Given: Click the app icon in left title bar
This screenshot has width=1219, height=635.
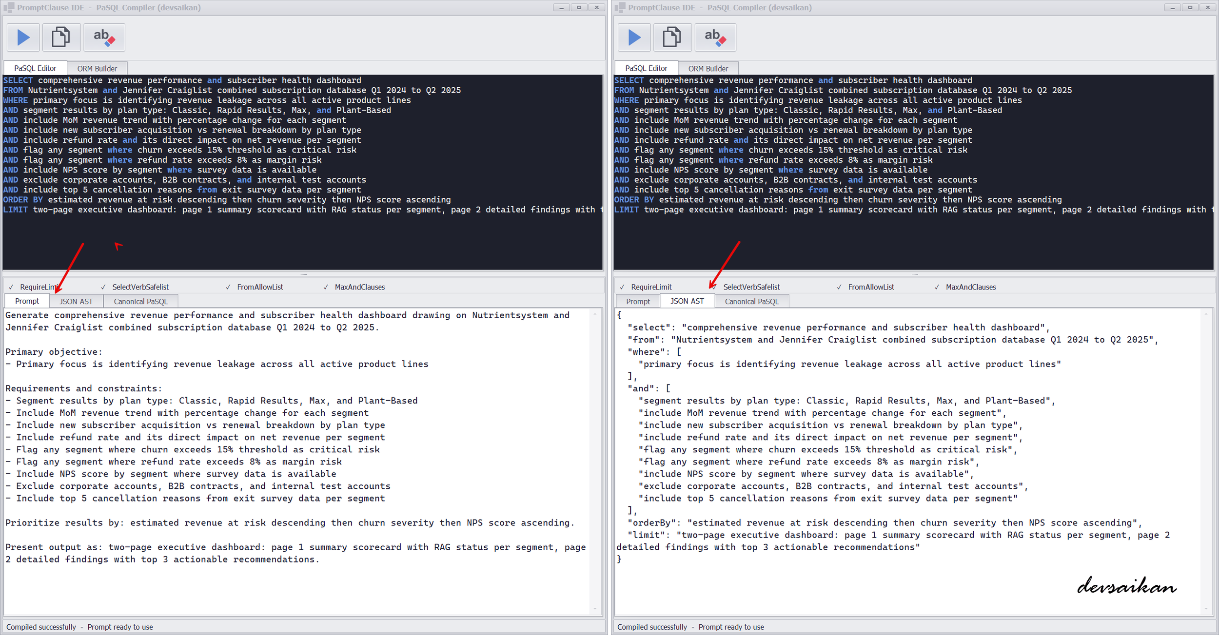Looking at the screenshot, I should [8, 7].
